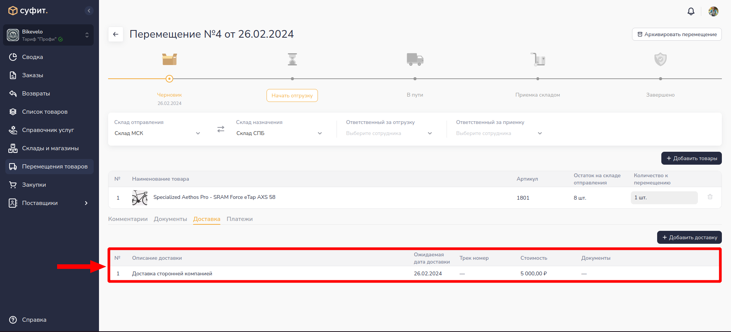Click the Заказы document icon

[13, 75]
